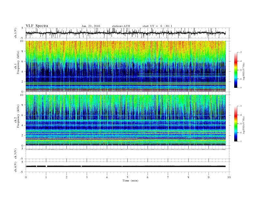
Task: Click the "Time (min)" x-axis label
Action: pyautogui.click(x=130, y=180)
